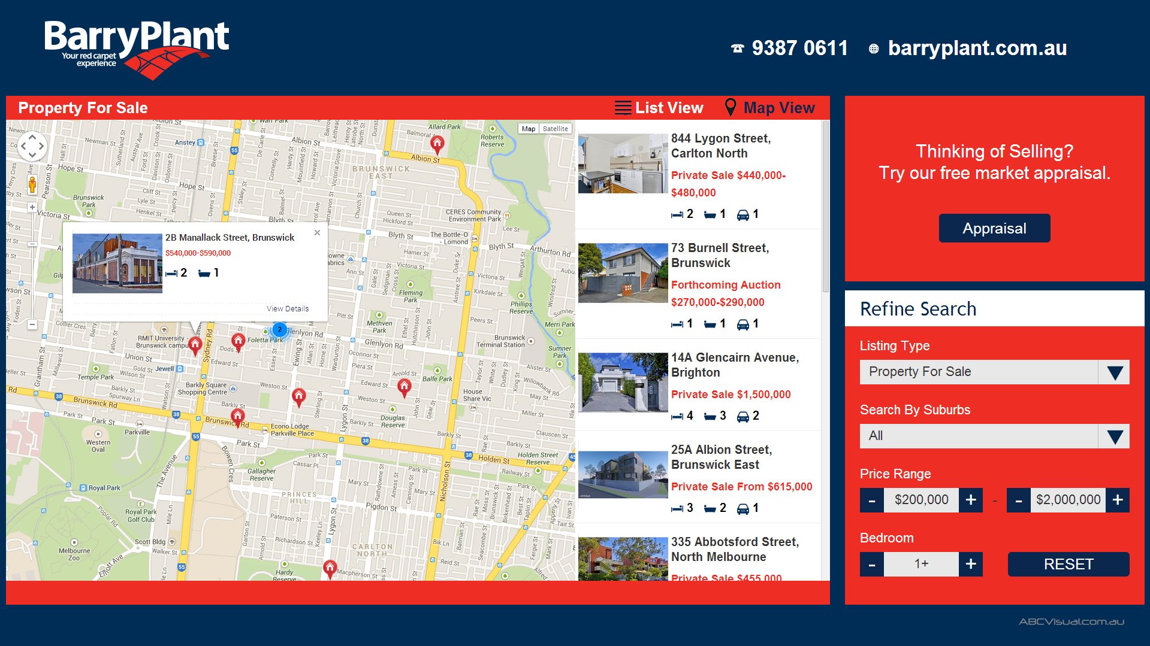Click the phone icon beside 9387 0611
This screenshot has width=1150, height=646.
coord(738,48)
